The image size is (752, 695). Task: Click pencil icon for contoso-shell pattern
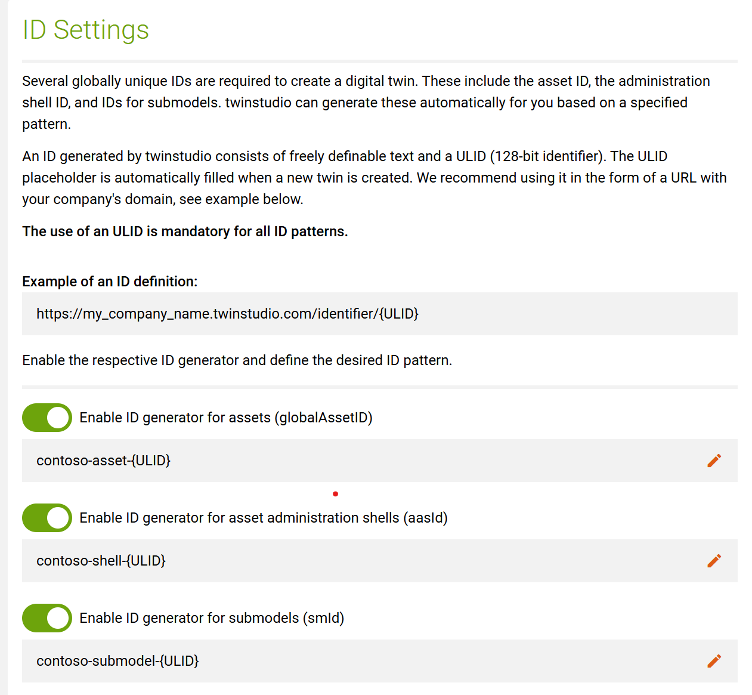[714, 561]
